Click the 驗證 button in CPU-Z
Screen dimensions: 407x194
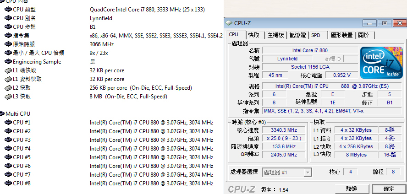[352, 189]
